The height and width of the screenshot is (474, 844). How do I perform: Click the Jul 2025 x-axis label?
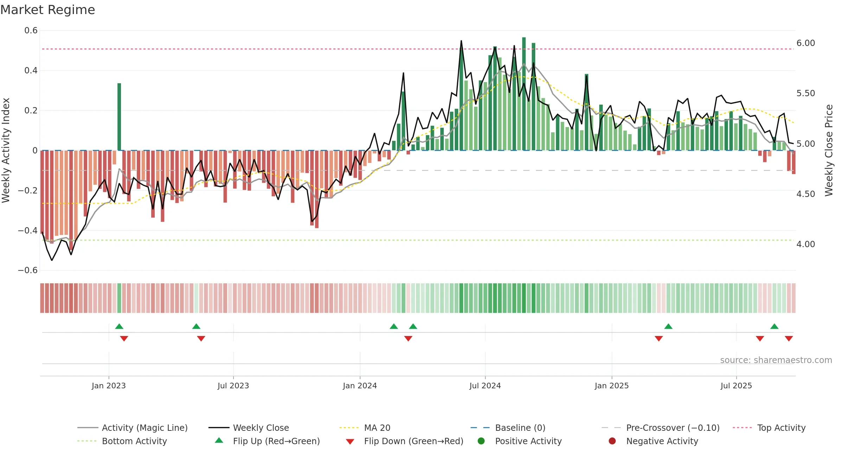736,386
